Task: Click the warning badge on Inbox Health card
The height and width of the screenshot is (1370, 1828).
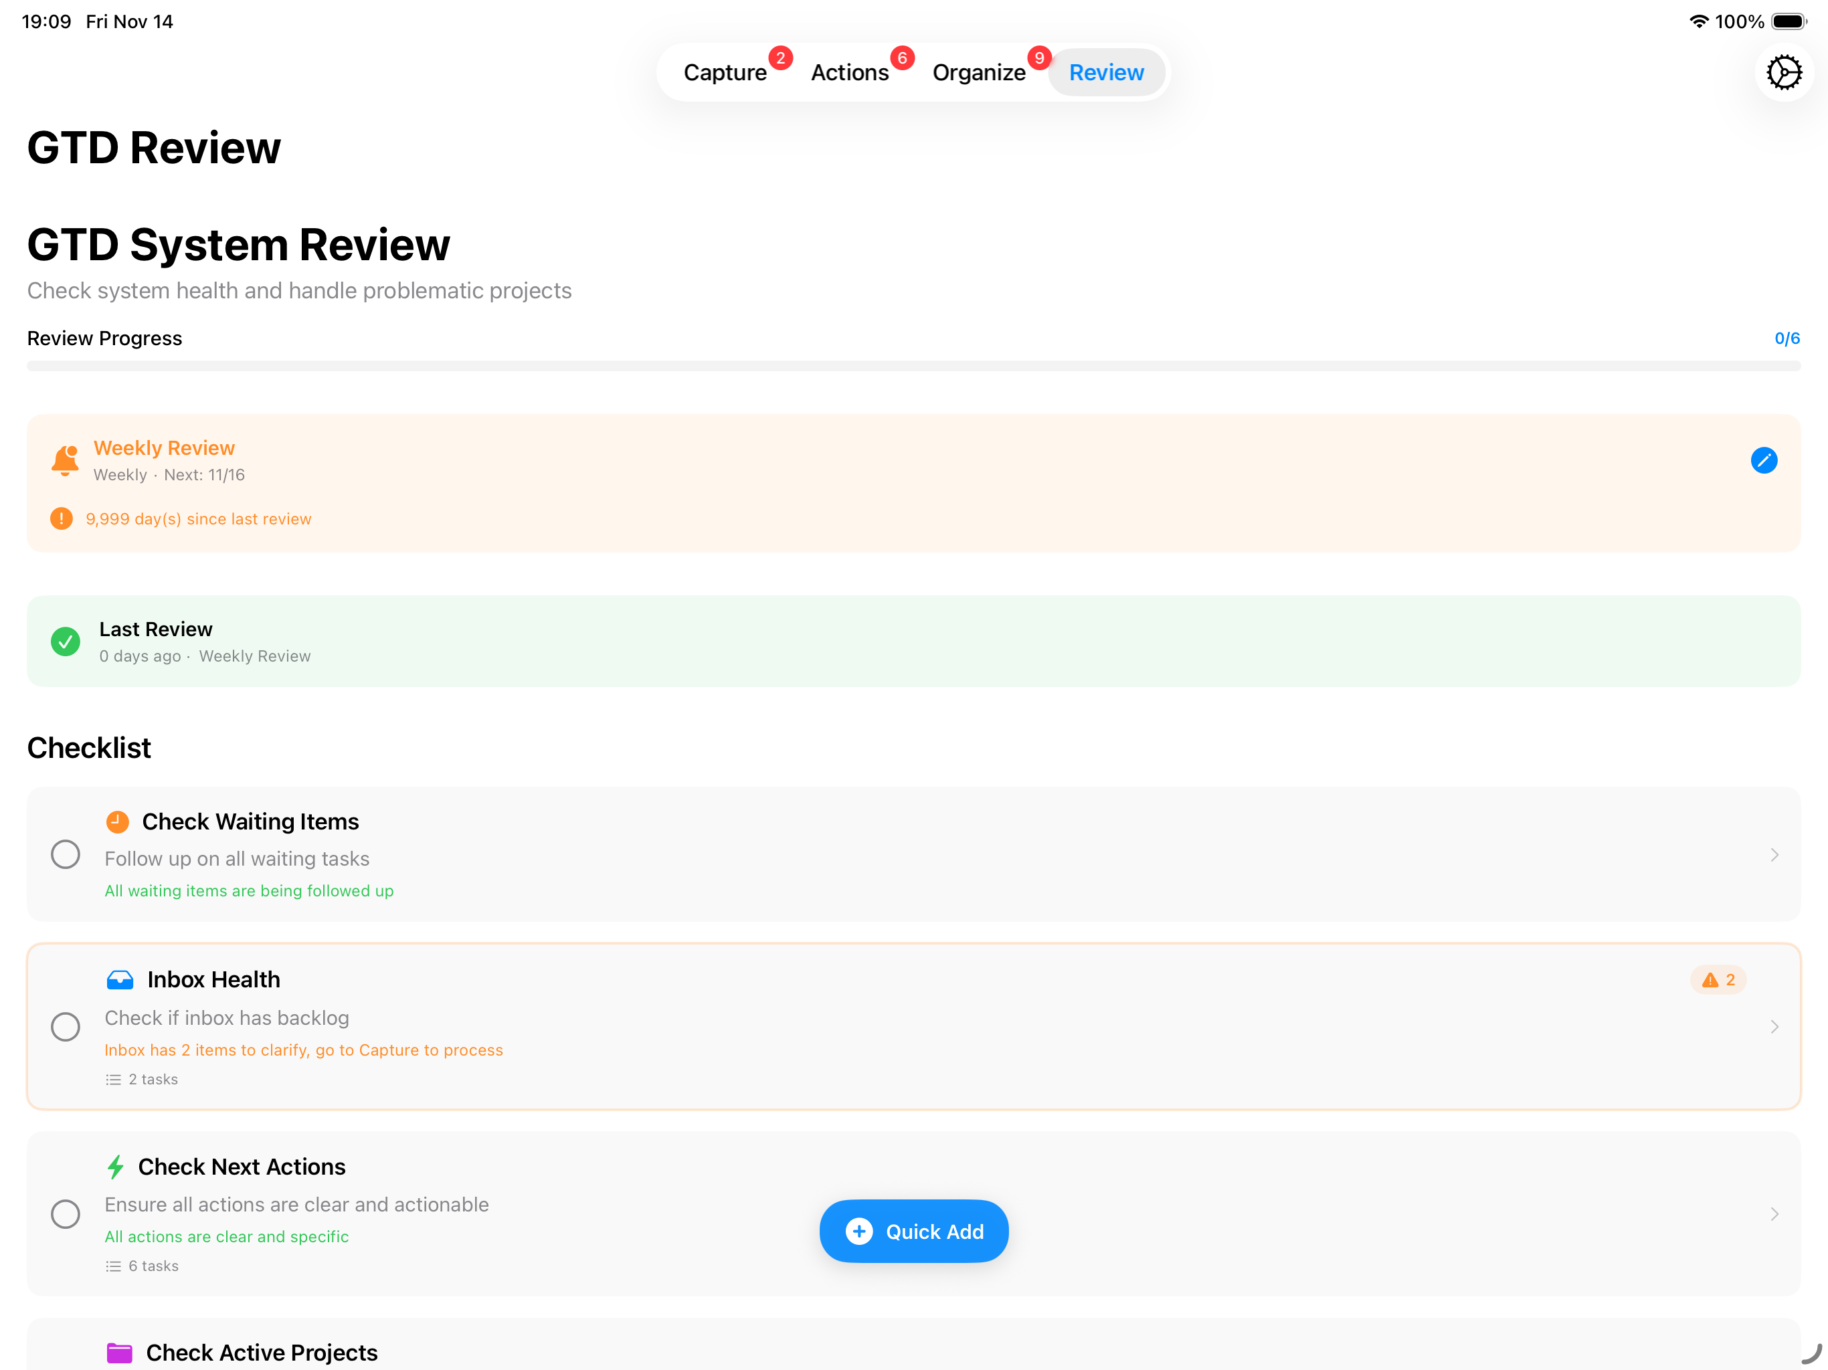Action: [1717, 979]
